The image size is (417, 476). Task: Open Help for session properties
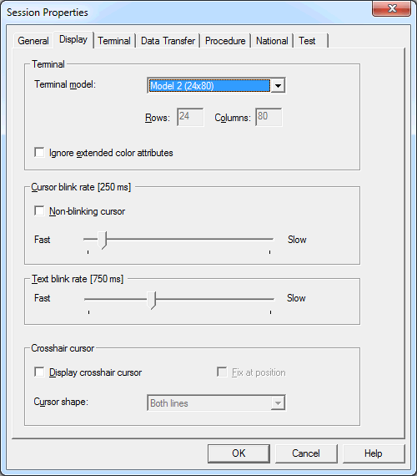click(x=374, y=453)
